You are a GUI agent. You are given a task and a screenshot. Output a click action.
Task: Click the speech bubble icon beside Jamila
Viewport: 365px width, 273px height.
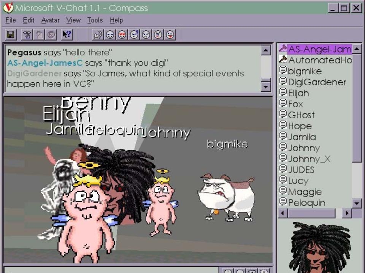tap(283, 136)
